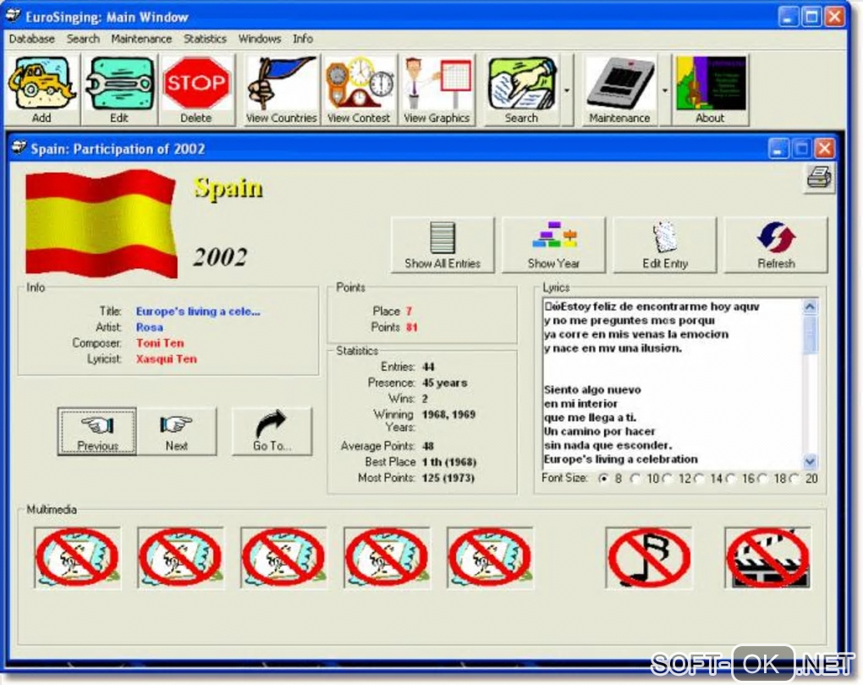Screen dimensions: 863x685
Task: Click best place value "1 th (1968)"
Action: pos(449,462)
